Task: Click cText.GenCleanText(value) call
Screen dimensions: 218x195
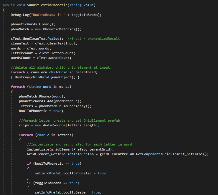Action: point(37,39)
